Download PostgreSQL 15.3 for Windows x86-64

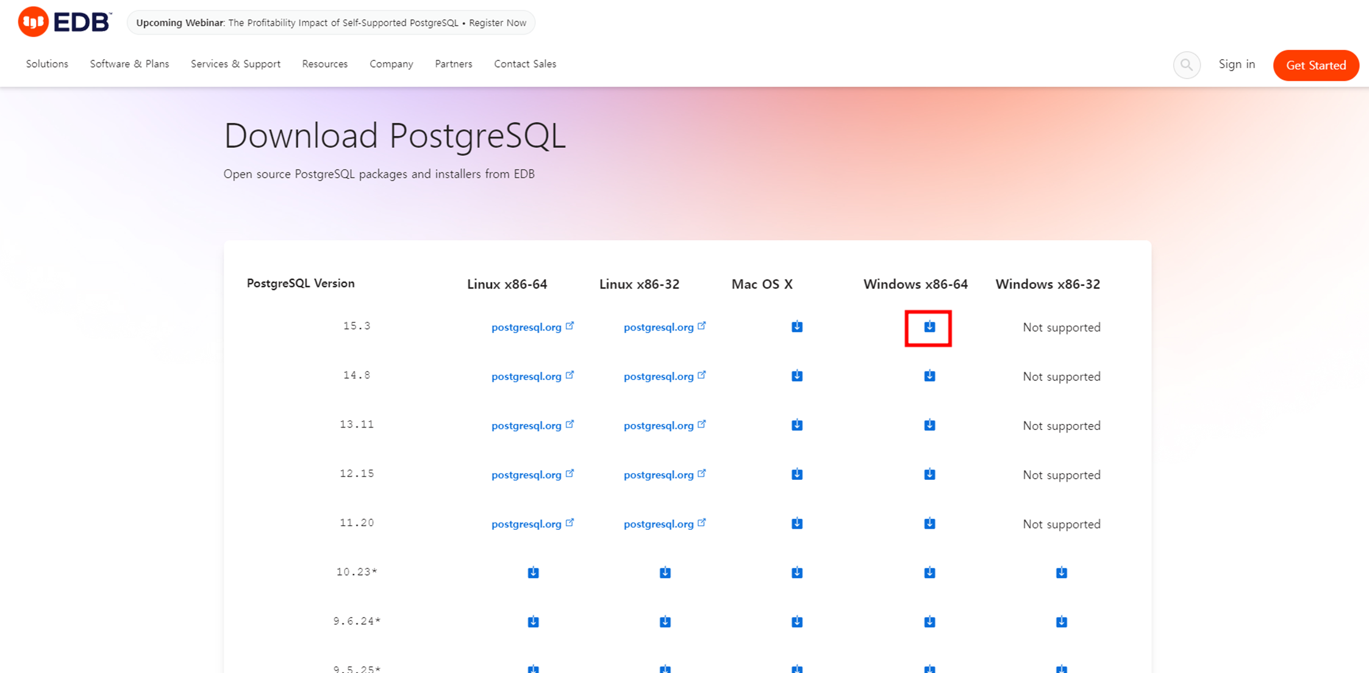point(929,327)
